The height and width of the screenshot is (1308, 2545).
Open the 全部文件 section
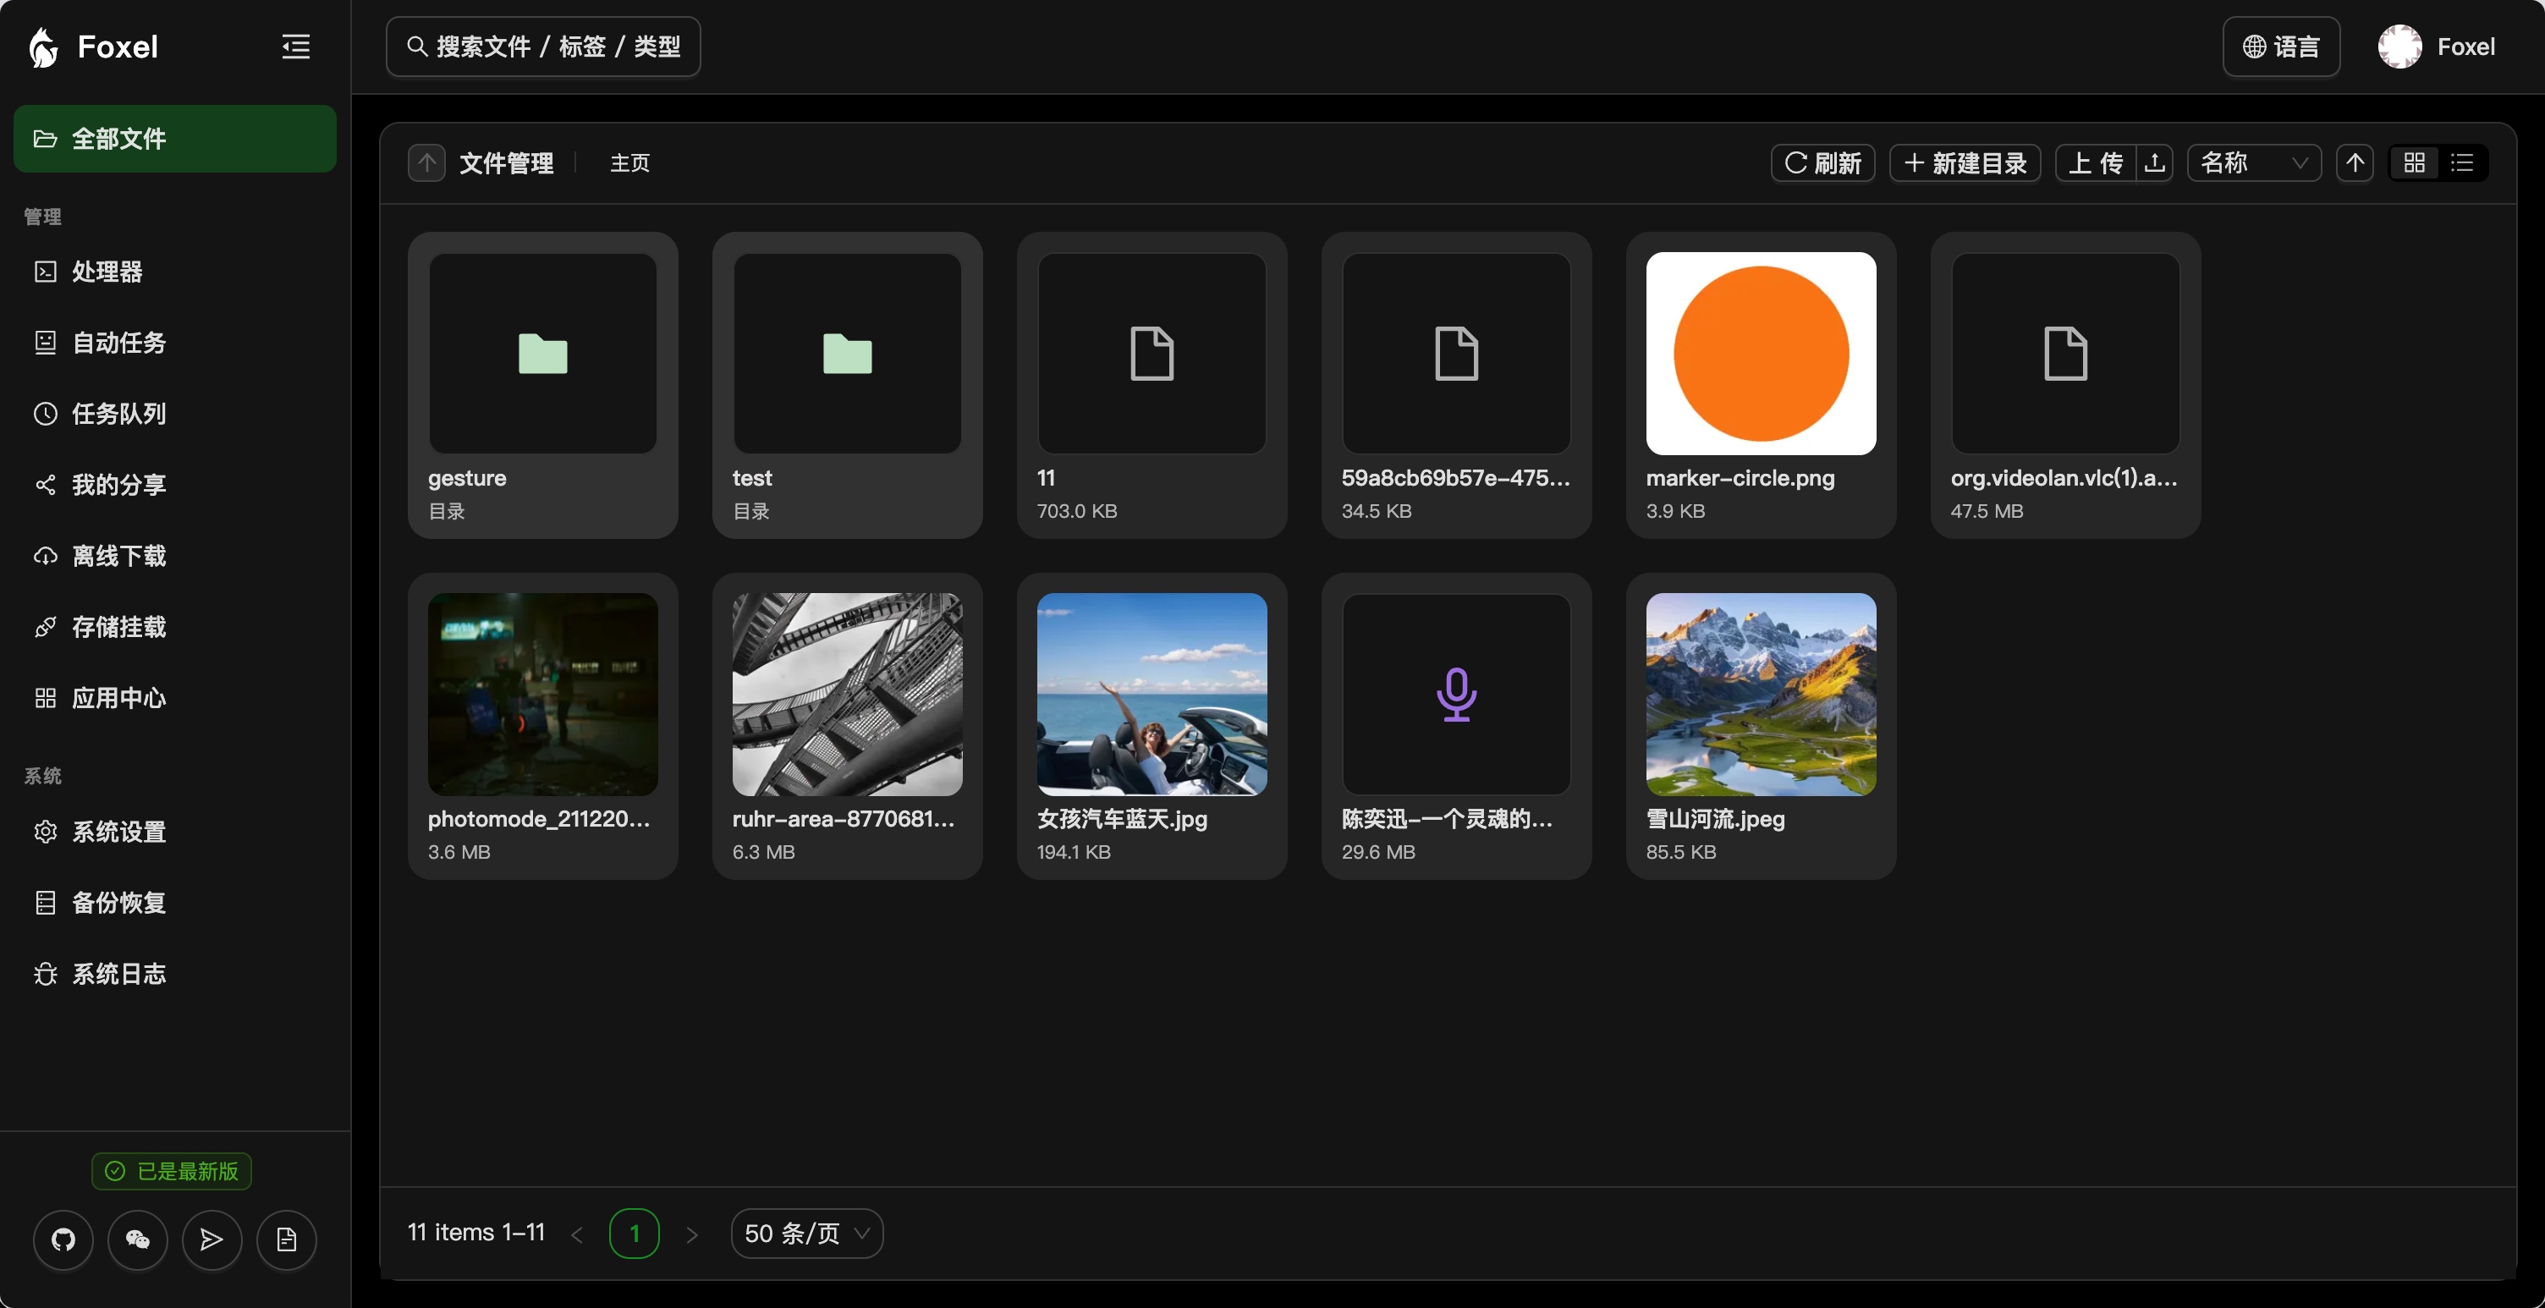point(175,138)
